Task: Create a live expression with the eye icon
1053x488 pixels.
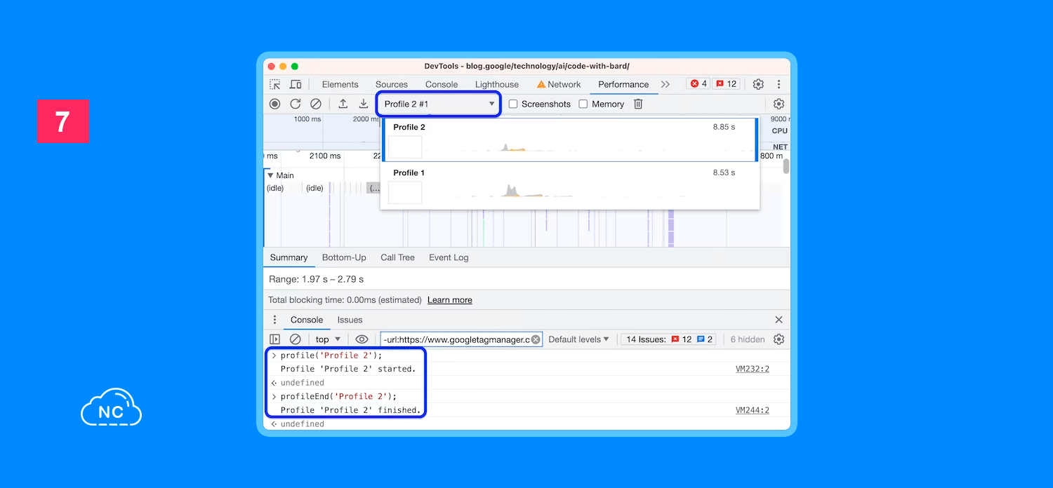Action: pos(362,339)
